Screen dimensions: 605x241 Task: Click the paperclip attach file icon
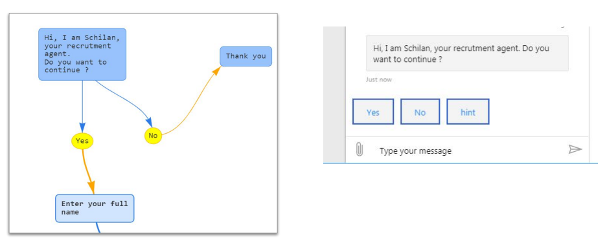click(360, 149)
